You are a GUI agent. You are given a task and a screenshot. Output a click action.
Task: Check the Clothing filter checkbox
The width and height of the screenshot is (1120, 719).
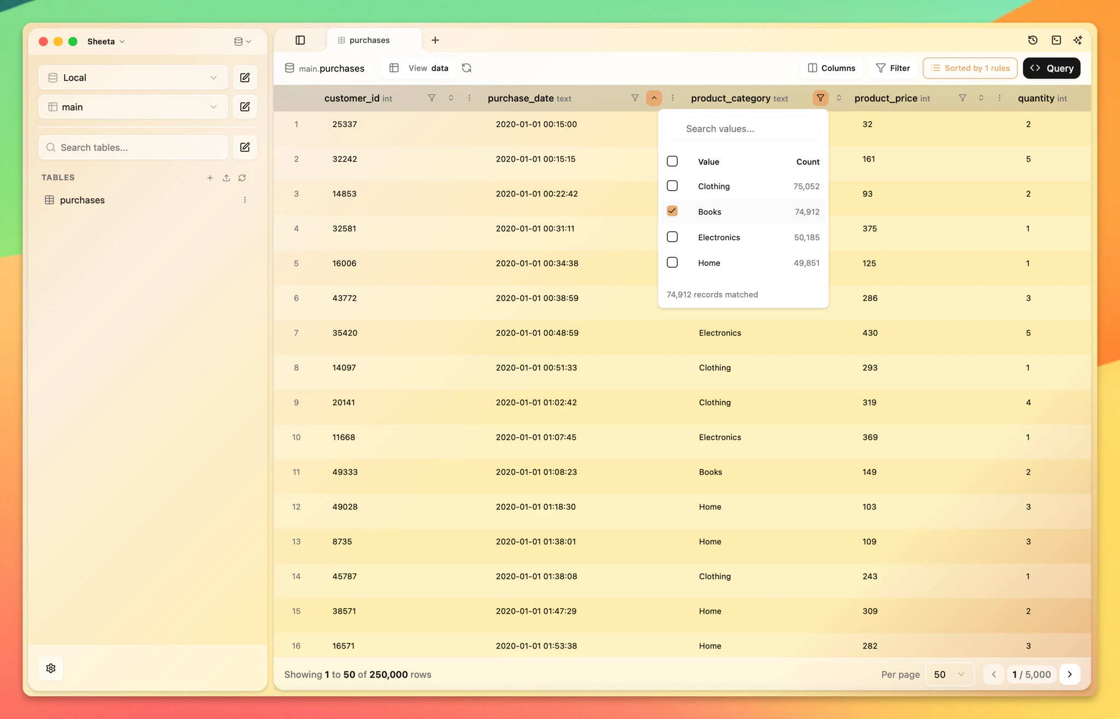[x=672, y=186]
